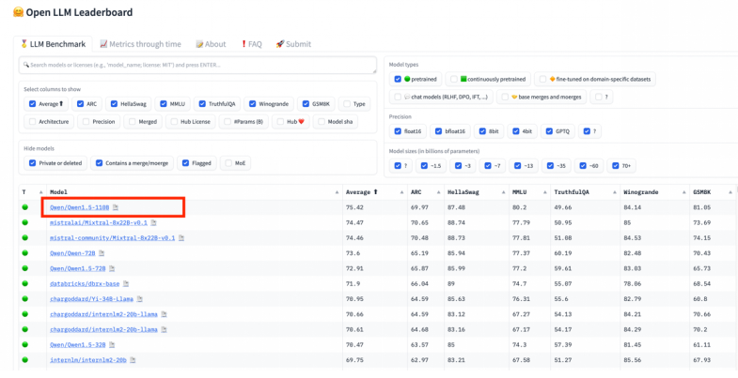Image resolution: width=738 pixels, height=378 pixels.
Task: Sort by the ARC column arrow
Action: tap(439, 192)
